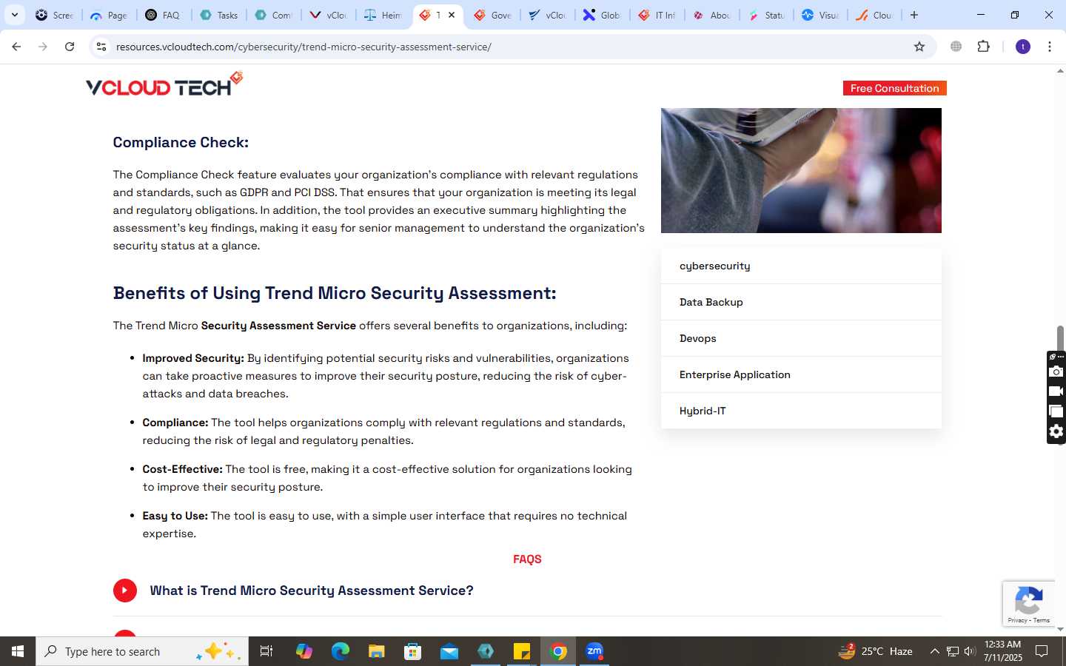Open the cybersecurity category link
This screenshot has height=666, width=1066.
click(x=714, y=266)
